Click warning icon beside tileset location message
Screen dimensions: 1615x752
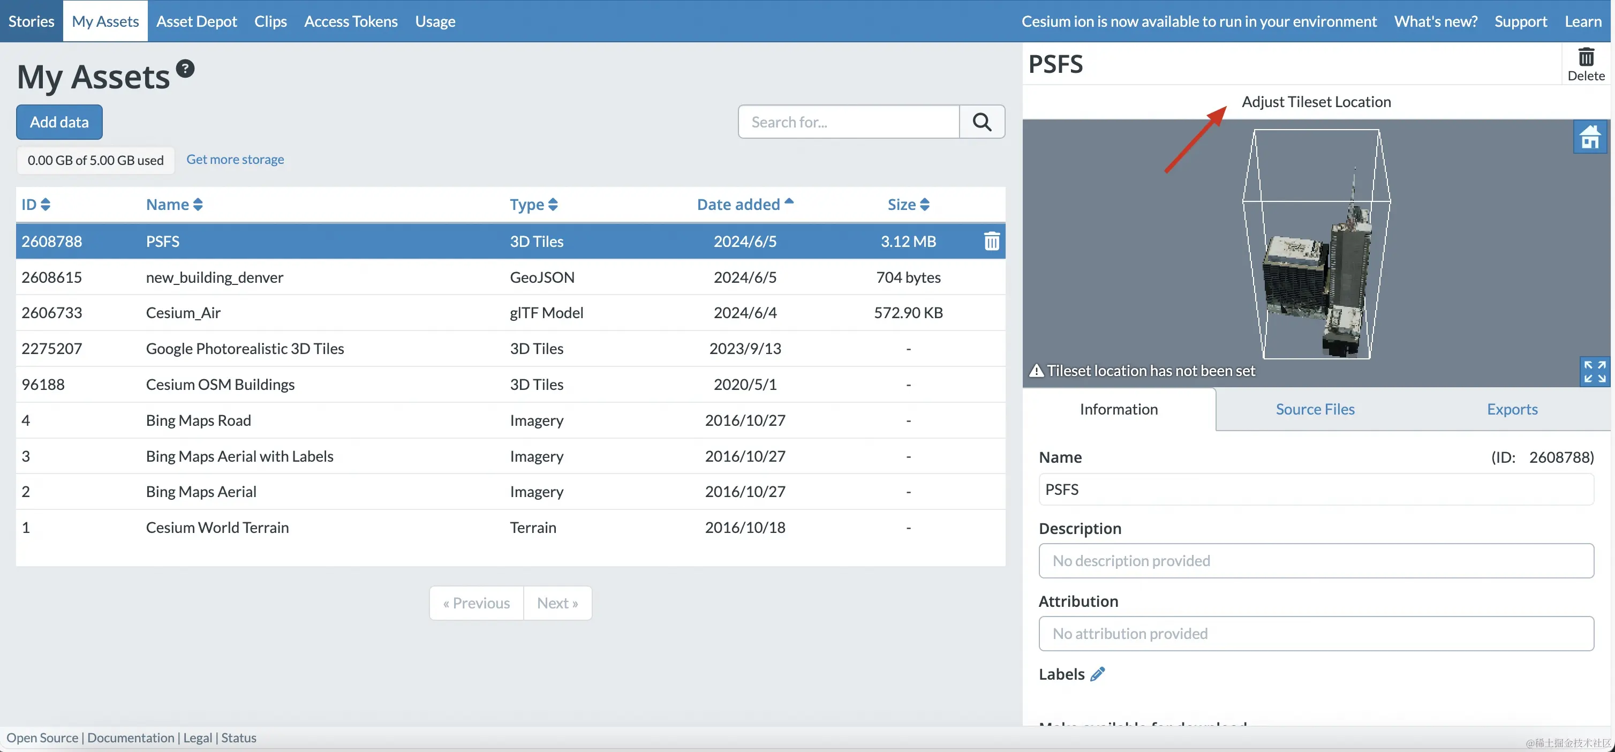1036,371
